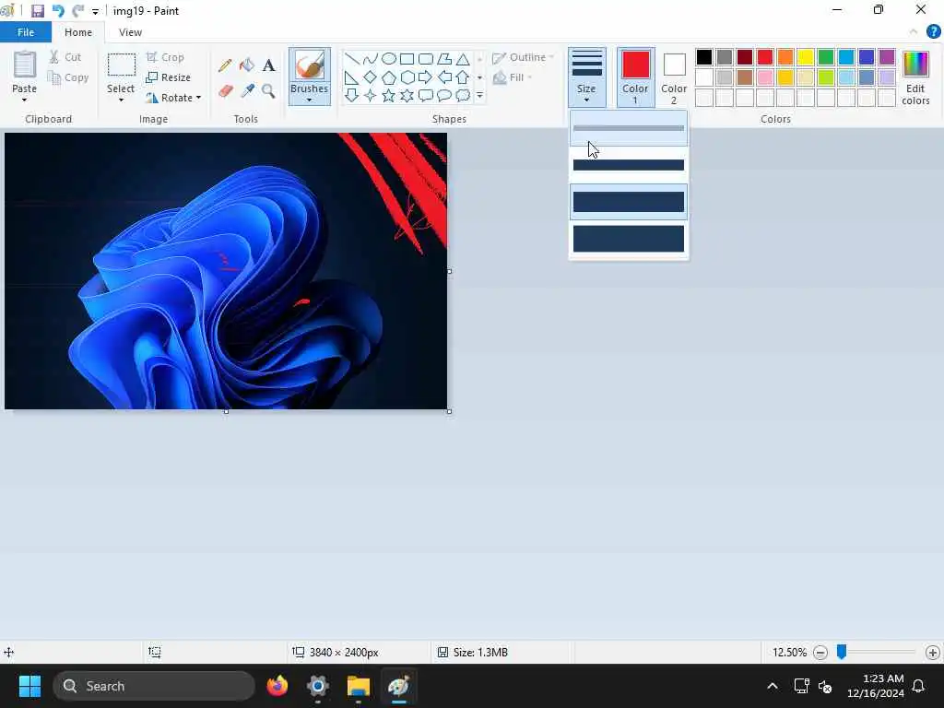Image resolution: width=944 pixels, height=708 pixels.
Task: Expand the Brushes dropdown arrow
Action: tap(310, 100)
